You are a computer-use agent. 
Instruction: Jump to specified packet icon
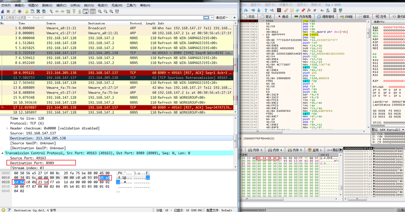[x=69, y=11]
